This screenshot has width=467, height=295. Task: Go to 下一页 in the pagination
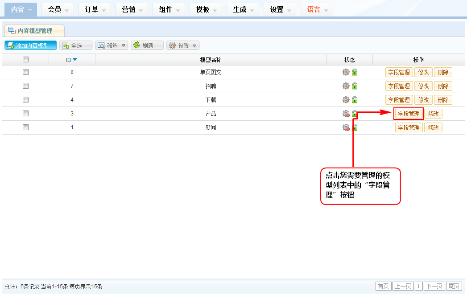point(434,286)
